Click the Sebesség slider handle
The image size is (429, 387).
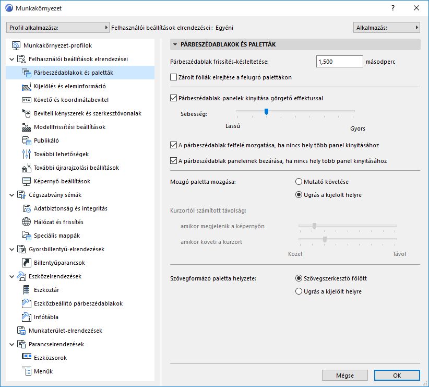(266, 111)
